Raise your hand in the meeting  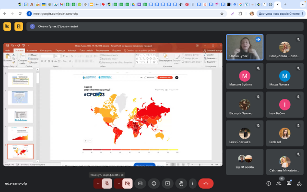point(181,183)
